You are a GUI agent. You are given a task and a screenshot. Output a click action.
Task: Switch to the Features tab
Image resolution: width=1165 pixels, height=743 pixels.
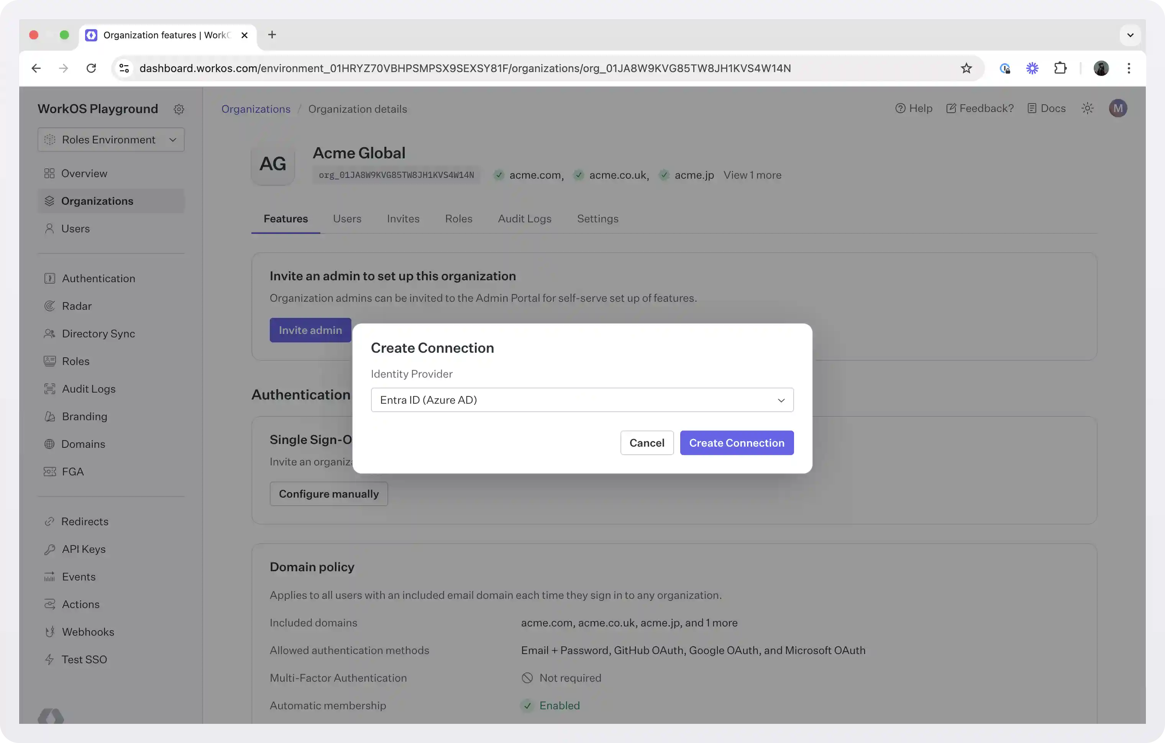tap(286, 219)
